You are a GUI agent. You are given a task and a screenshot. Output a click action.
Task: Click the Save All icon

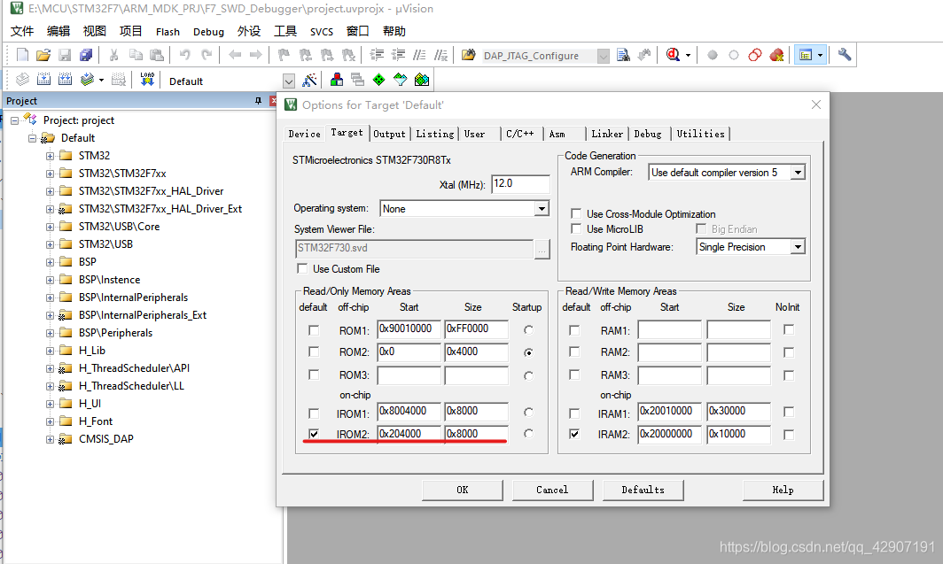[86, 55]
